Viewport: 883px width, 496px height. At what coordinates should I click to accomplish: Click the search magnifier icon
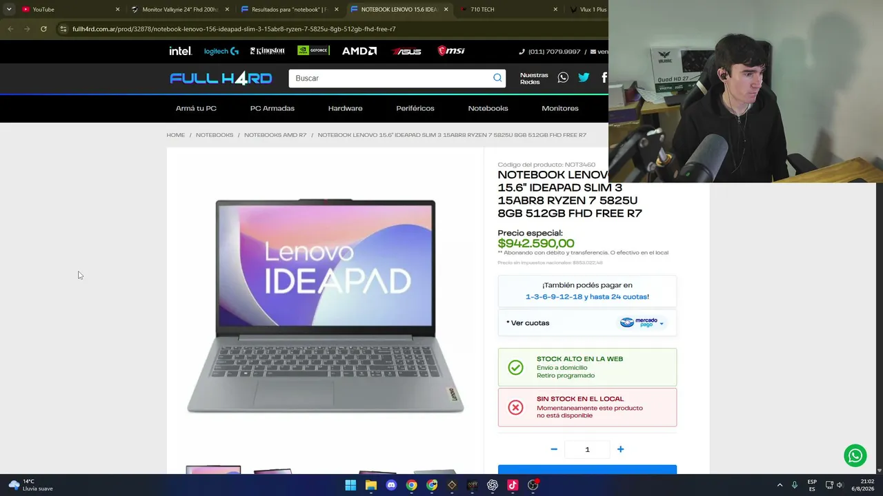coord(497,78)
